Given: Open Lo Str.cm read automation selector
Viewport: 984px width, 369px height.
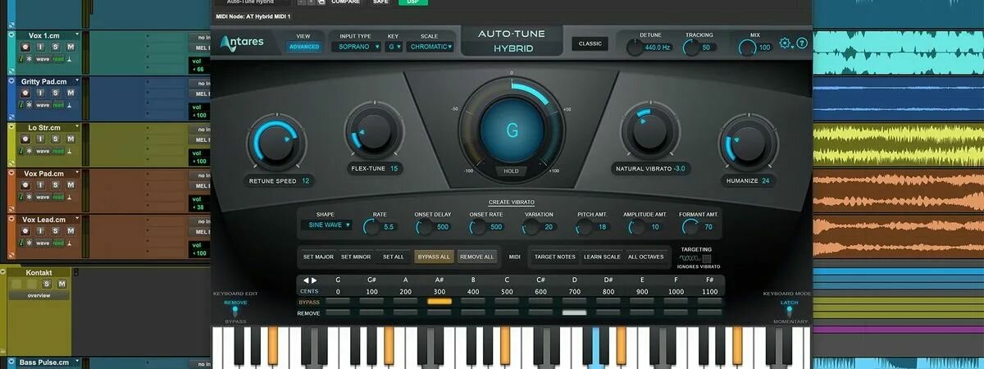Looking at the screenshot, I should (x=58, y=151).
